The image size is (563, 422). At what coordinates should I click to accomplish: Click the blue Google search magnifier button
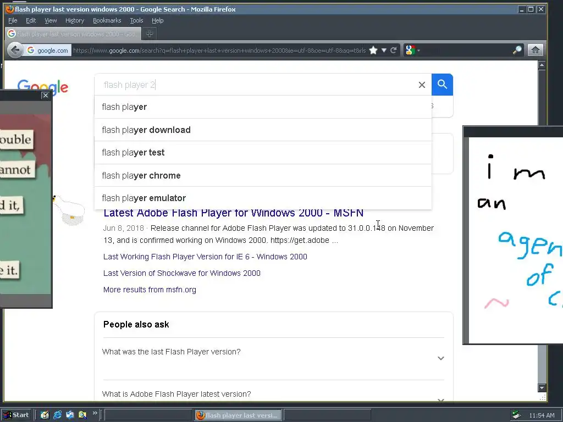click(x=443, y=85)
